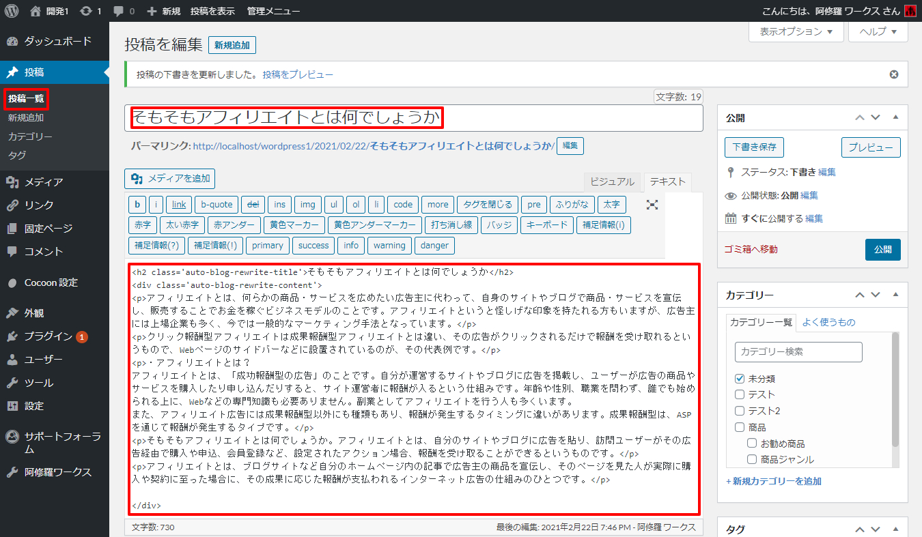Open プラグイン in the sidebar
922x537 pixels.
click(55, 336)
